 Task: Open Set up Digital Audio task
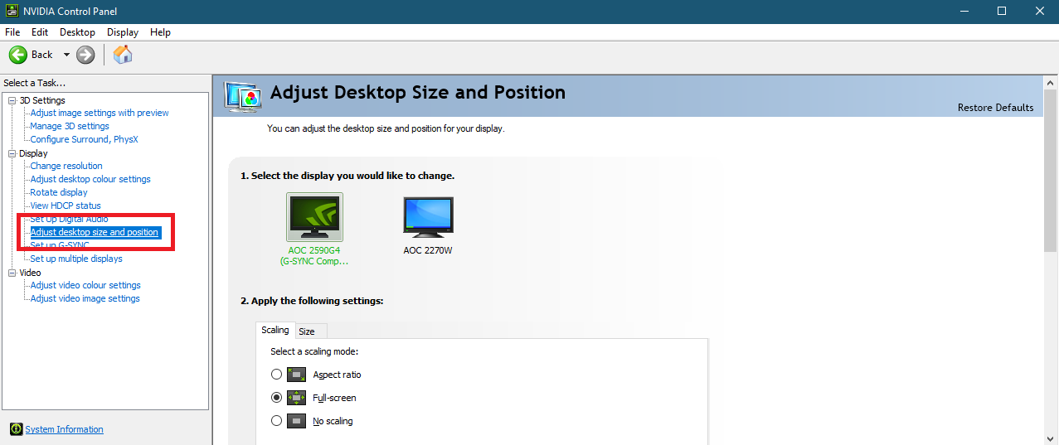click(x=69, y=219)
